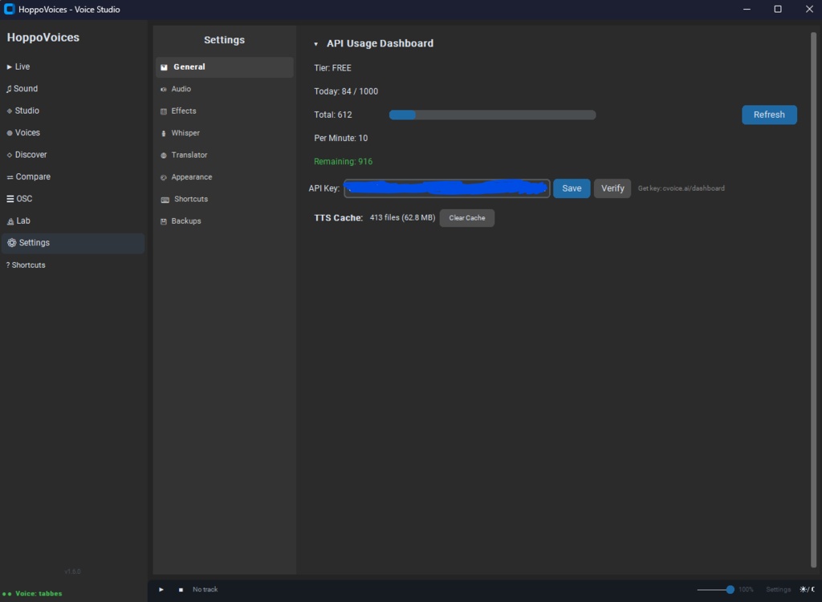This screenshot has height=602, width=822.
Task: Open the Shortcuts settings tab
Action: click(225, 199)
